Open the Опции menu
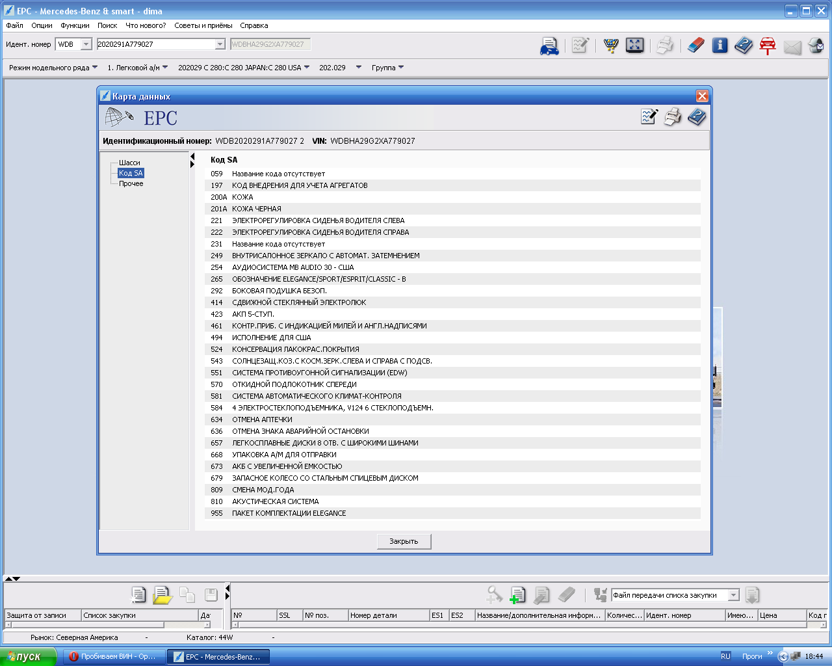Image resolution: width=832 pixels, height=666 pixels. click(42, 25)
